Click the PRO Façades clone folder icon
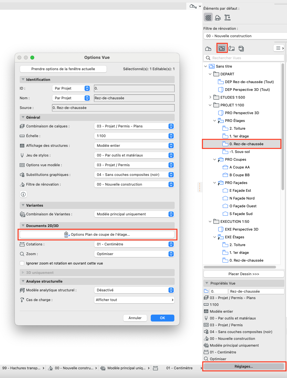 point(220,183)
